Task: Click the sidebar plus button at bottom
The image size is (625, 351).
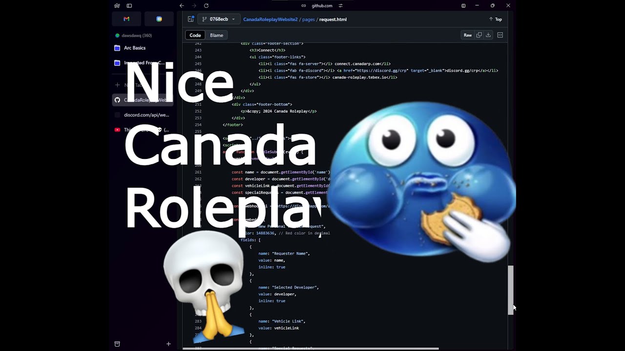Action: pyautogui.click(x=168, y=344)
